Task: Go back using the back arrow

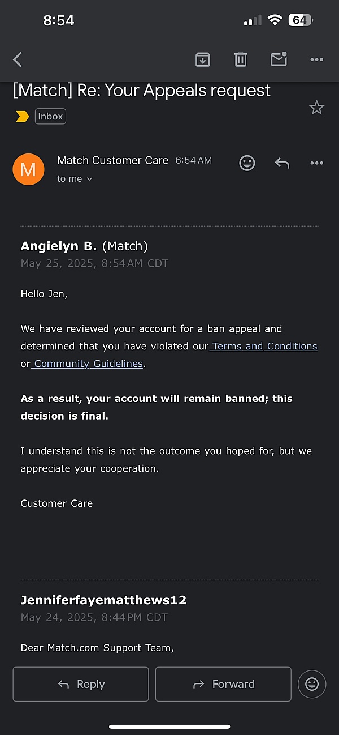Action: coord(18,59)
